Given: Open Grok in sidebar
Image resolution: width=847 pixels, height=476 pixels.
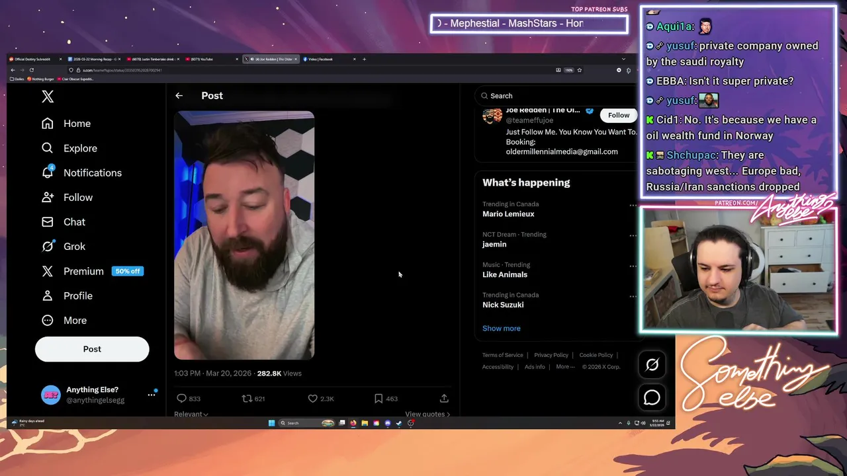Looking at the screenshot, I should [x=64, y=246].
